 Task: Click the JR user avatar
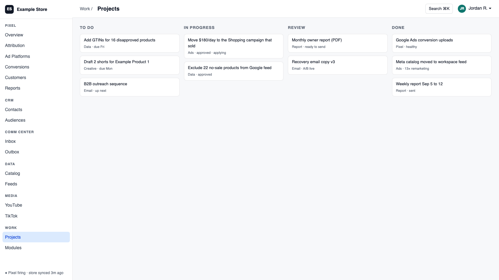point(462,9)
